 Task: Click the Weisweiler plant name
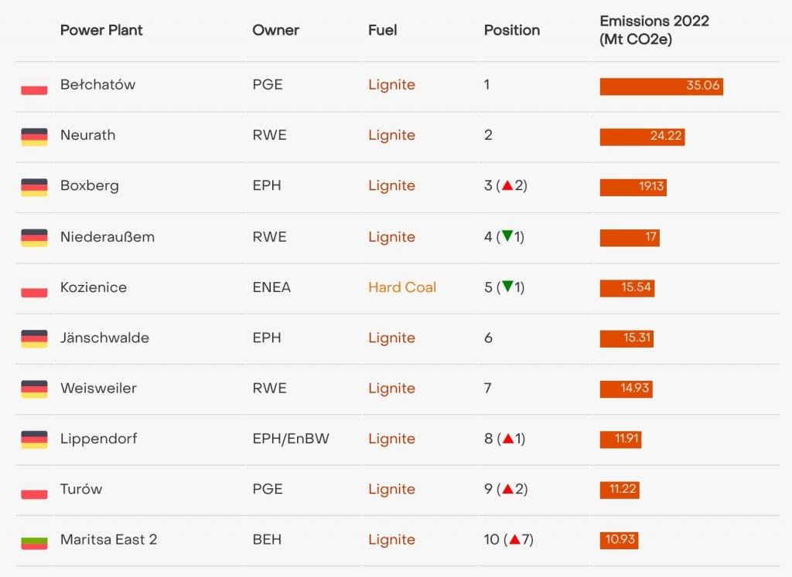pos(98,388)
